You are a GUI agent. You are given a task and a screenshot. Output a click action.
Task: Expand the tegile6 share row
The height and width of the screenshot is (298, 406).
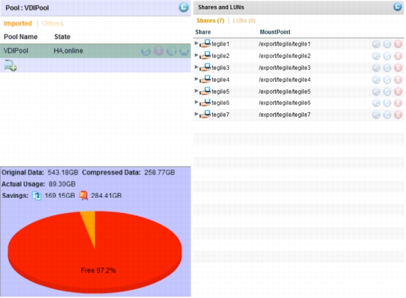(196, 102)
